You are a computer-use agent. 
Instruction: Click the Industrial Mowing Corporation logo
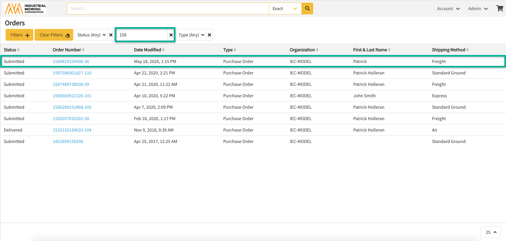tap(25, 9)
